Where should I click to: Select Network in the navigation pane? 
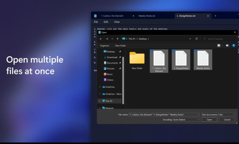click(109, 108)
